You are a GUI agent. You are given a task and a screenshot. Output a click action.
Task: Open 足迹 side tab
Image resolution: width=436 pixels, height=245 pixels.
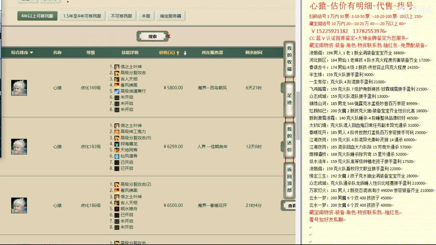coord(289,99)
